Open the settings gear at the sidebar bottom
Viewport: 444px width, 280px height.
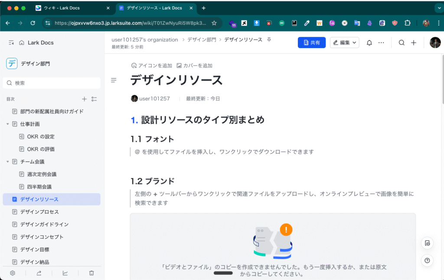tap(13, 273)
